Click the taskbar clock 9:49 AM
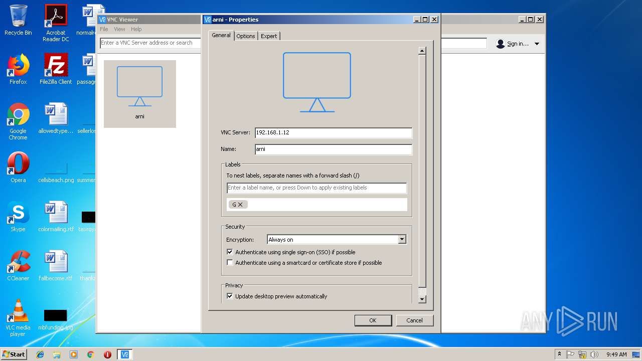This screenshot has width=642, height=361. (x=616, y=354)
